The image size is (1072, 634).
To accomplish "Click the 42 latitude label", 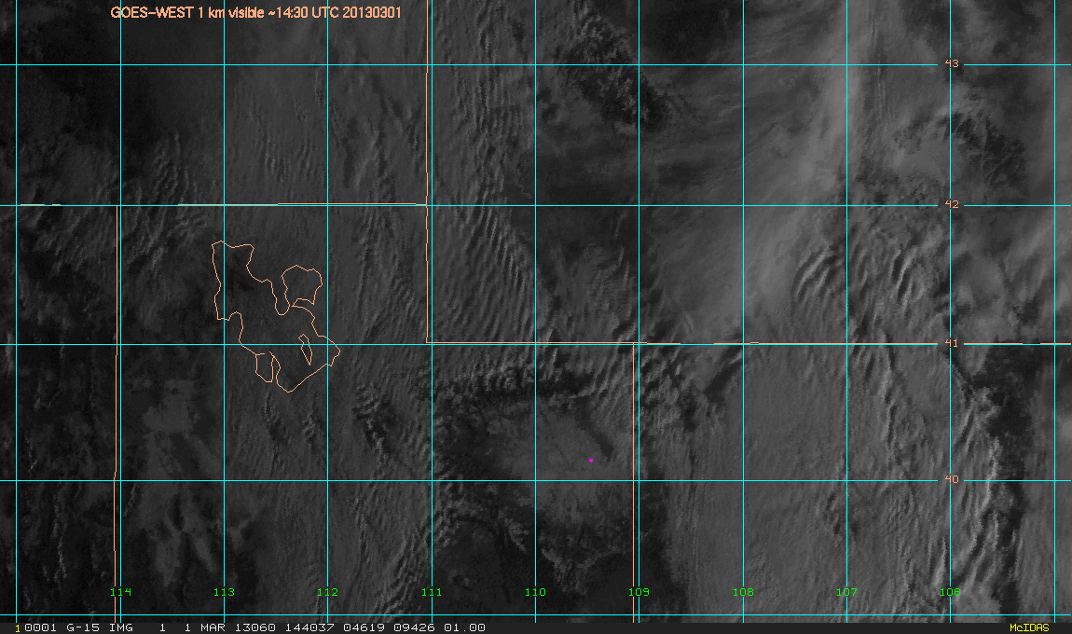I will pos(952,204).
